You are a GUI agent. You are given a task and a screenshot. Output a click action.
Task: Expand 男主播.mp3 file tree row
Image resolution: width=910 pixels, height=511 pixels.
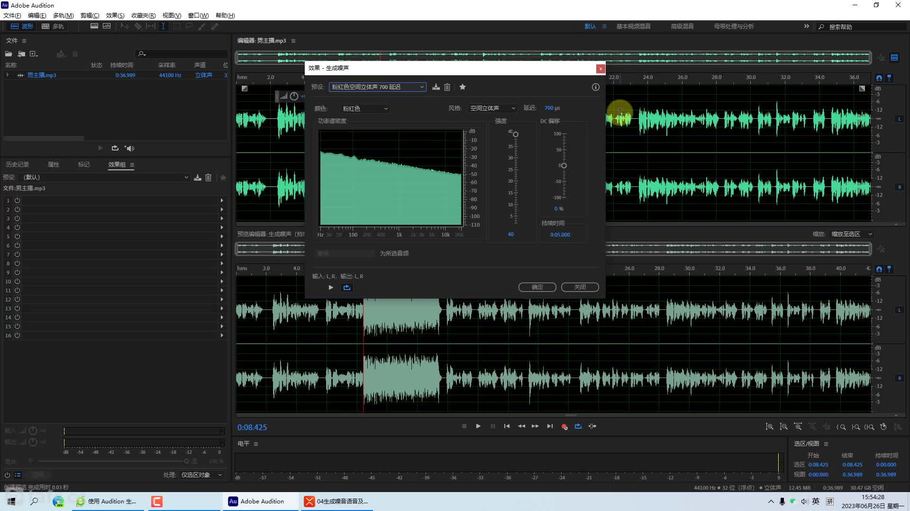click(7, 75)
